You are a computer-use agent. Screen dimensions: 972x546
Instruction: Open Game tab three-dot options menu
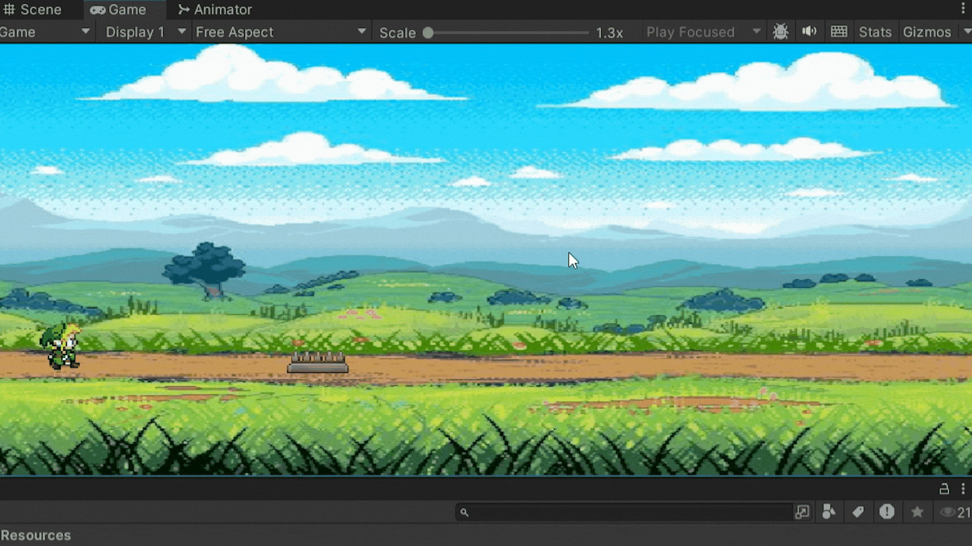click(x=963, y=9)
